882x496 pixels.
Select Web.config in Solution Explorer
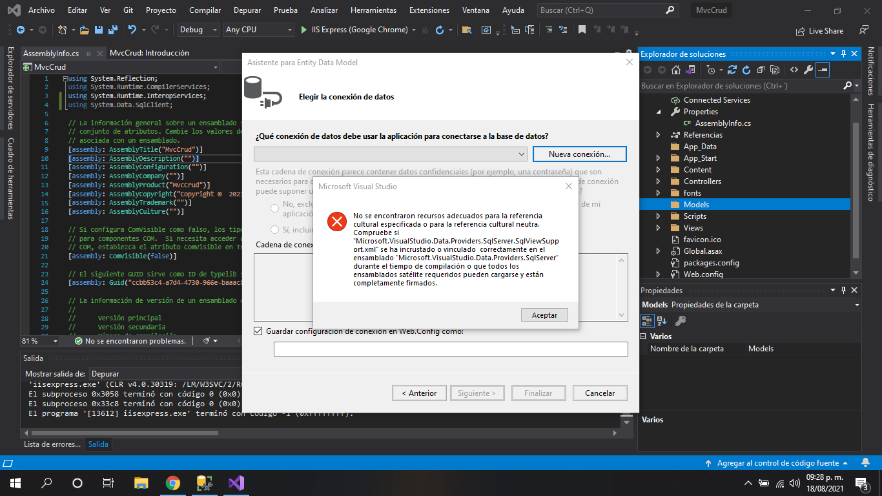703,274
